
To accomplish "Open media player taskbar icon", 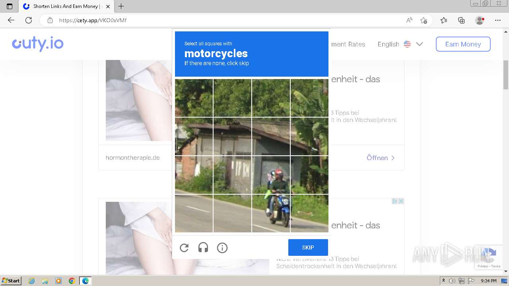I will pyautogui.click(x=58, y=281).
